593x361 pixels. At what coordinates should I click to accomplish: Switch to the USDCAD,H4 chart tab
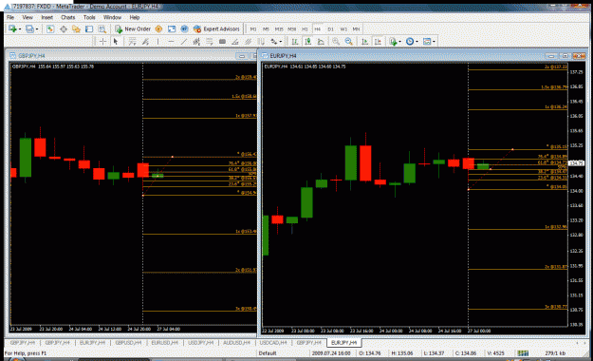point(273,343)
